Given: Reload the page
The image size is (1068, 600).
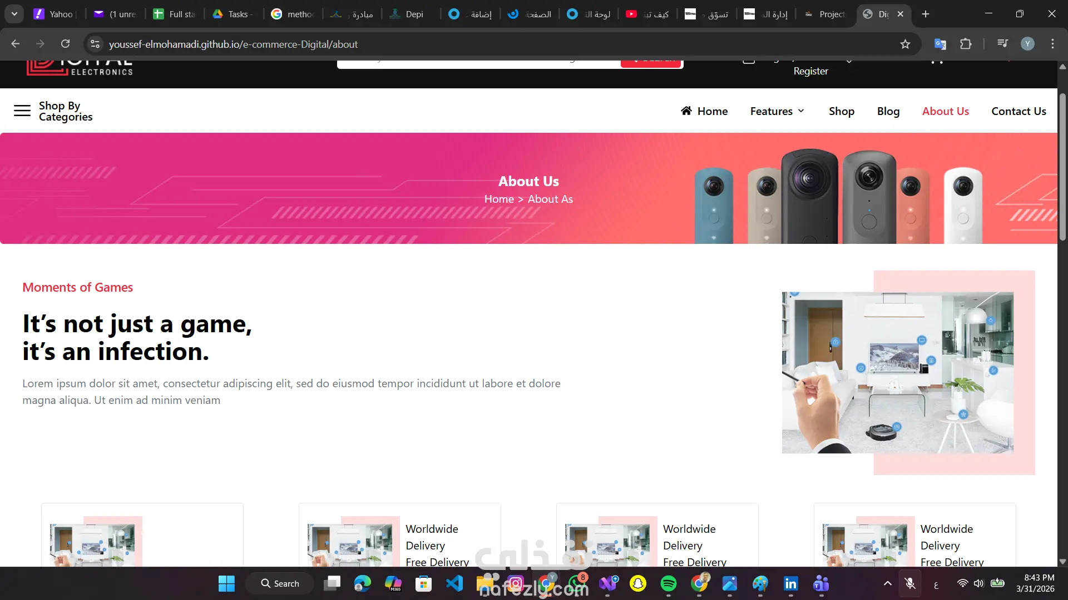Looking at the screenshot, I should [65, 44].
